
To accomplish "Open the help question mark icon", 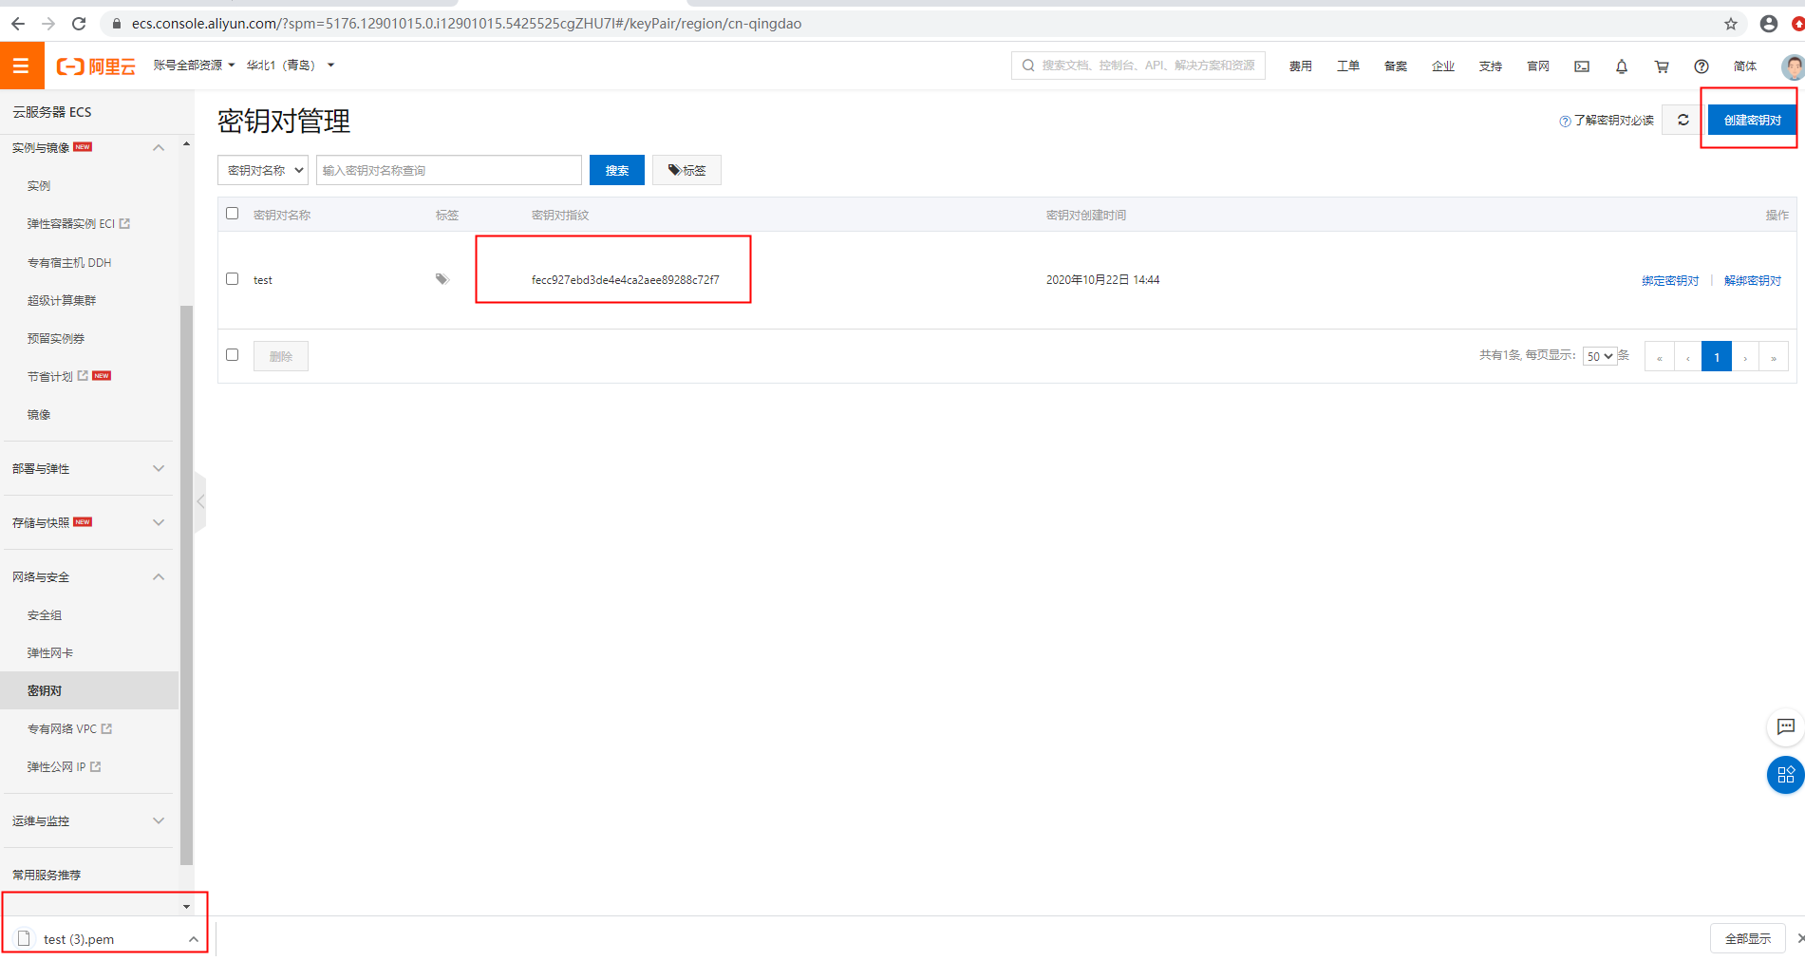I will click(1702, 66).
